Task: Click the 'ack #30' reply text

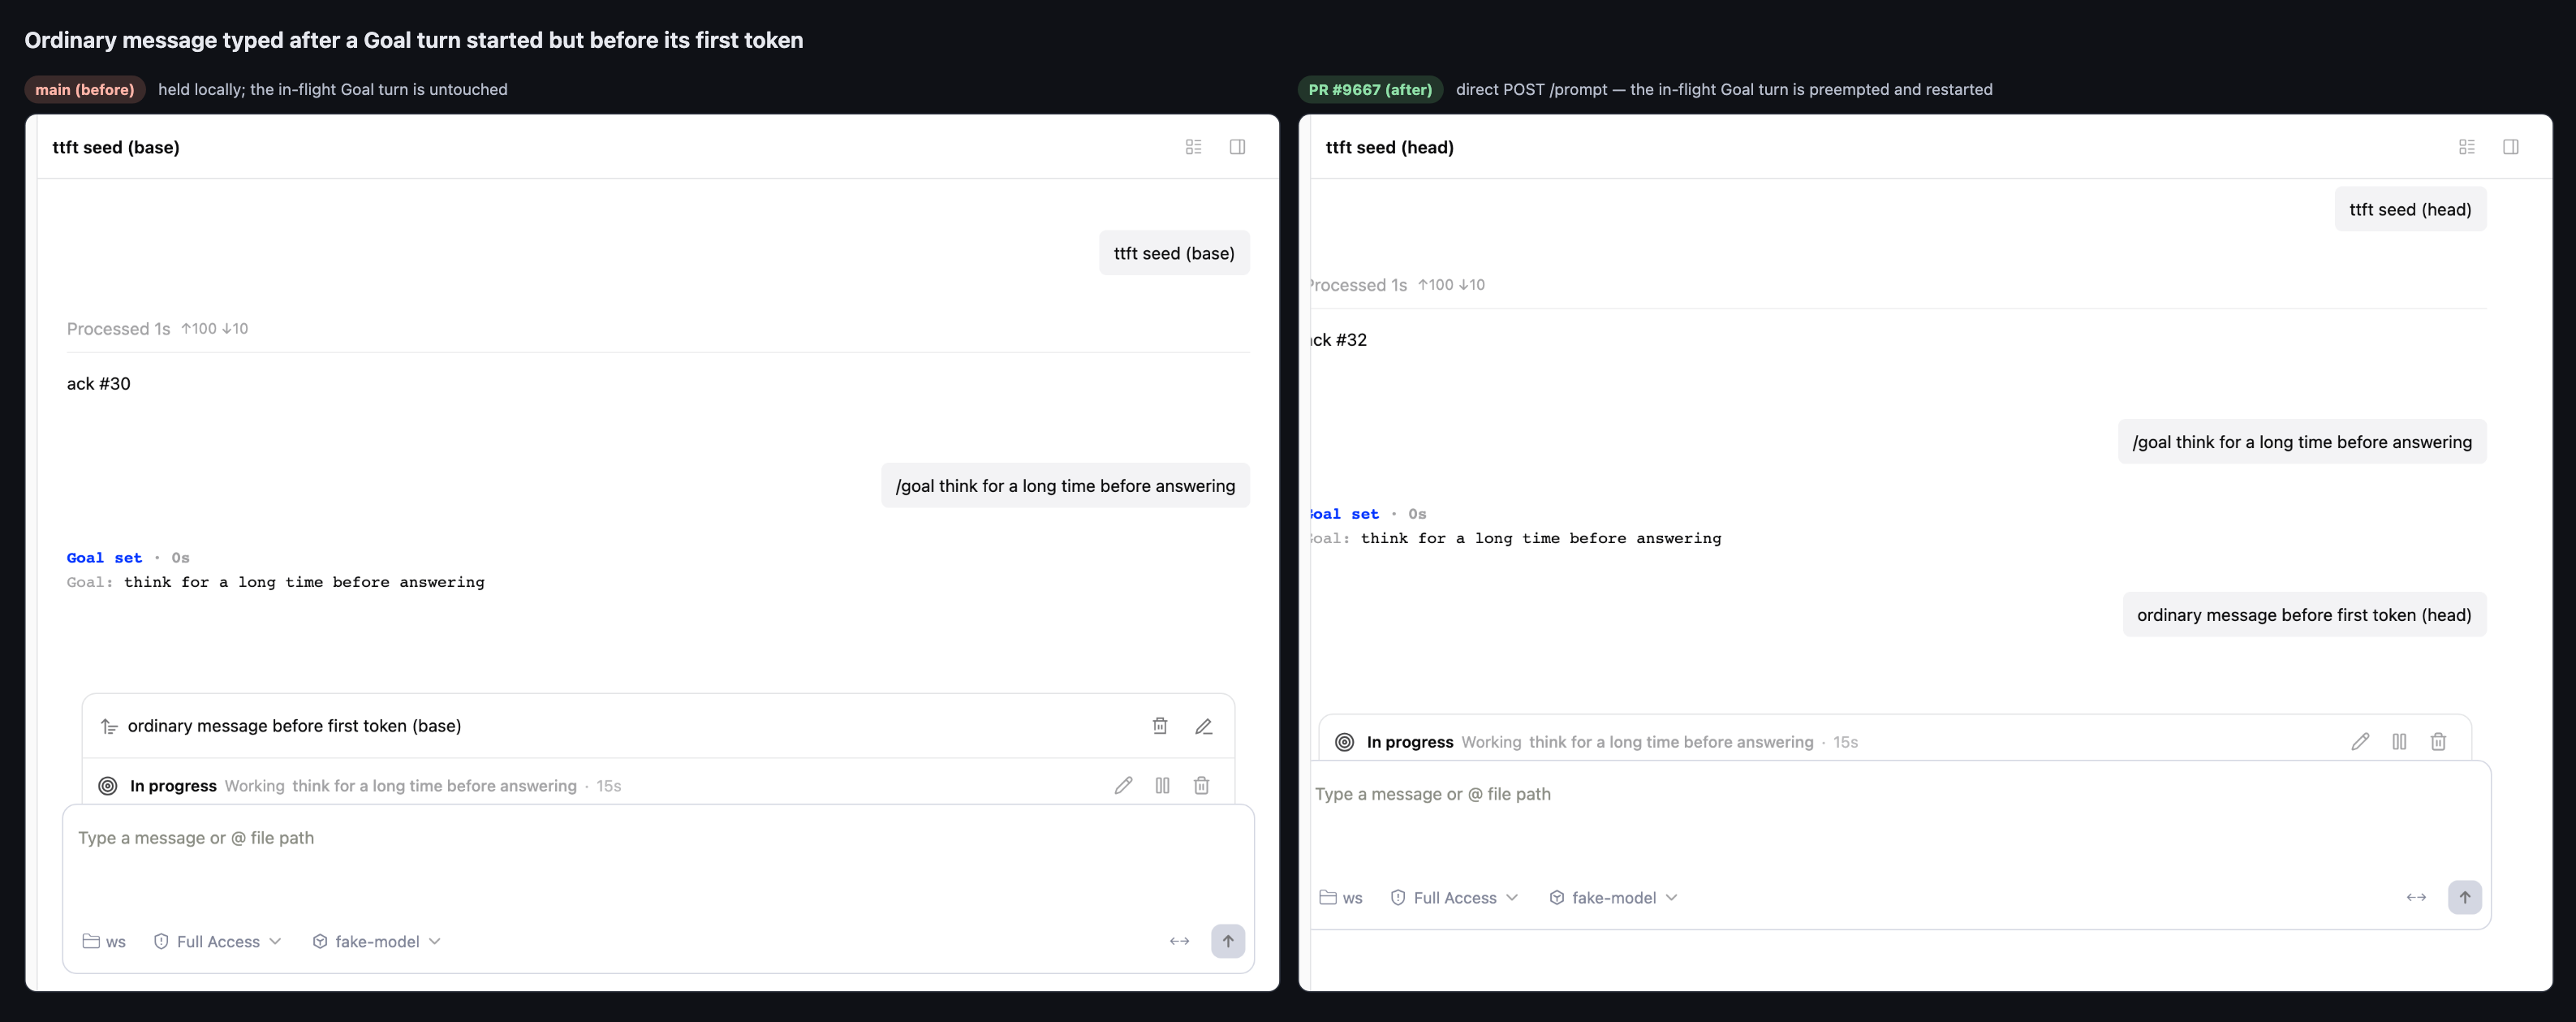Action: 99,383
